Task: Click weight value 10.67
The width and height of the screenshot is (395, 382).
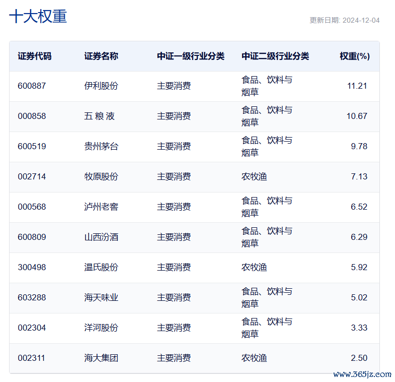Action: pos(357,116)
